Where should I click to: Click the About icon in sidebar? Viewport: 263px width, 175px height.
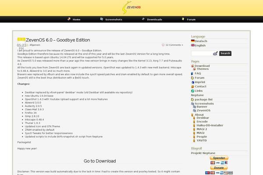pyautogui.click(x=192, y=115)
